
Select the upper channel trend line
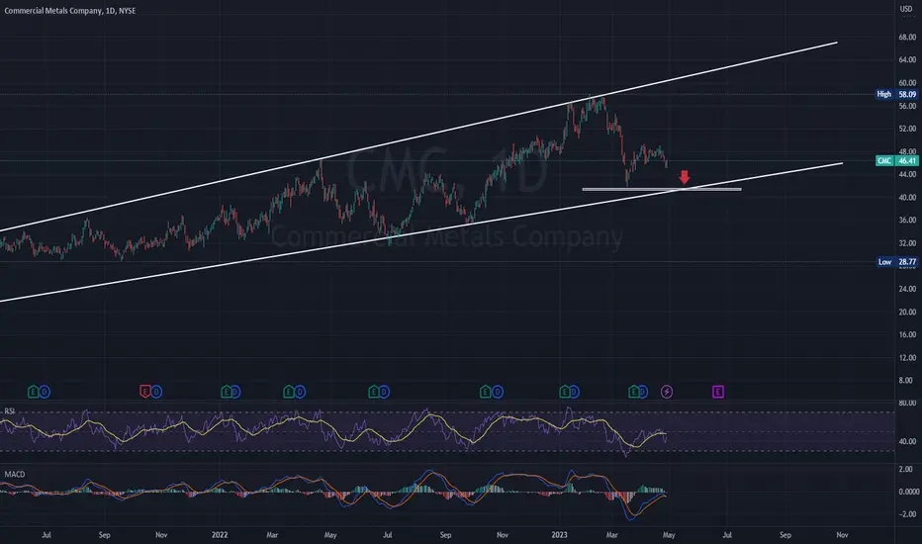pos(418,136)
